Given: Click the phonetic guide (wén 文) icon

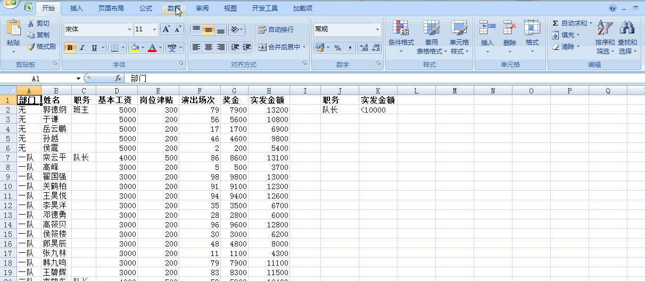Looking at the screenshot, I should (x=172, y=48).
